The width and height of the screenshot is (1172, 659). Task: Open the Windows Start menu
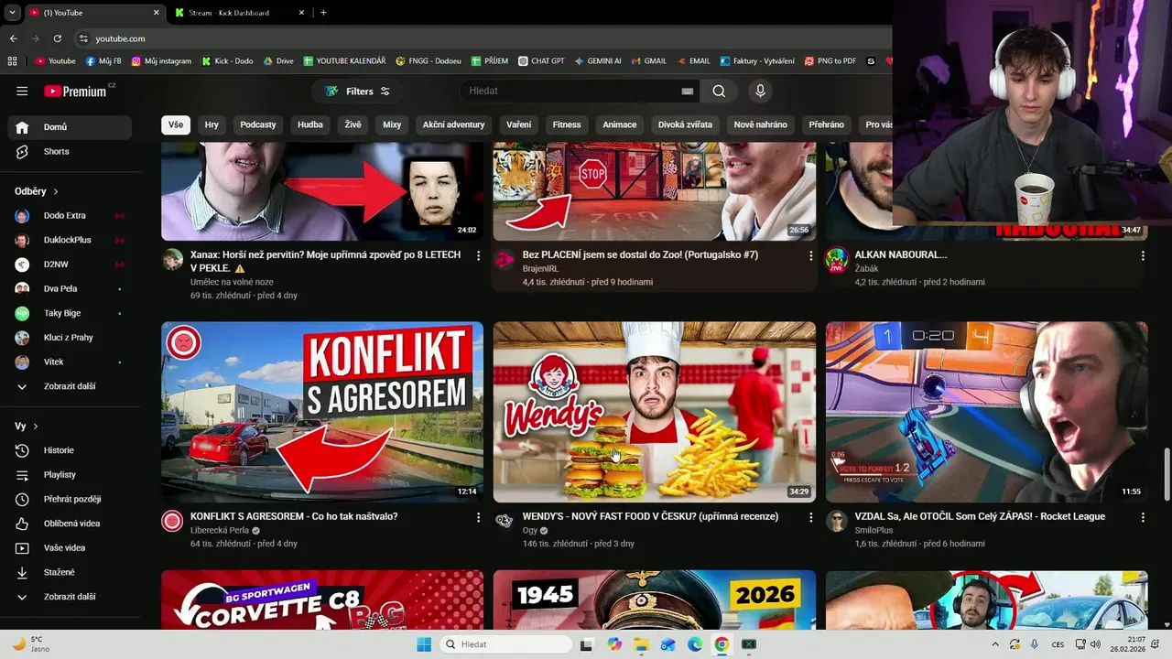(424, 644)
